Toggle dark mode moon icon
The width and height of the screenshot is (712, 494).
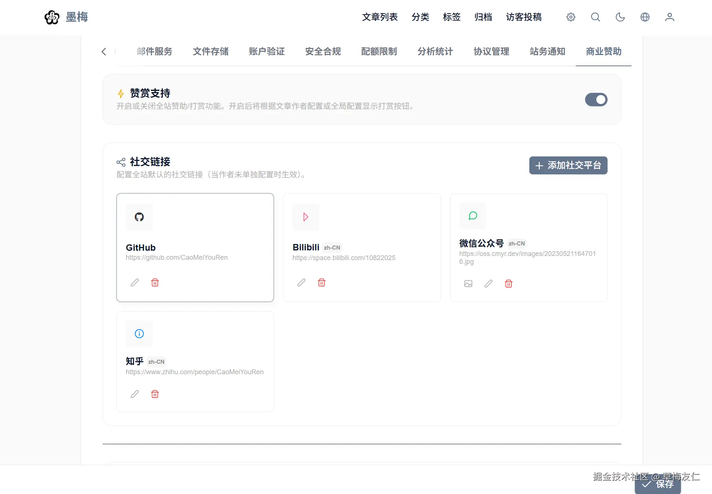620,17
